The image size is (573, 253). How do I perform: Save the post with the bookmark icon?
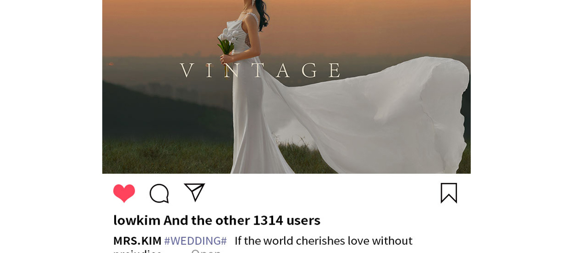449,193
